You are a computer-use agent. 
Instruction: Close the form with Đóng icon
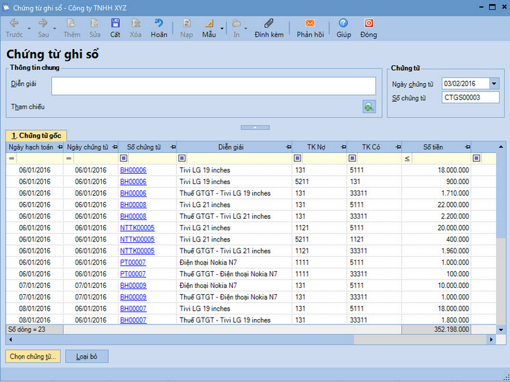pyautogui.click(x=369, y=23)
